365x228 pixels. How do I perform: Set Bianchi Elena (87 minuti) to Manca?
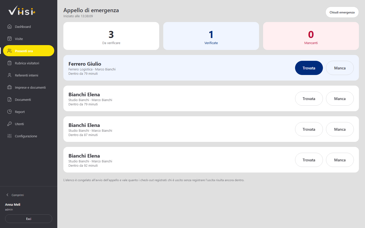click(x=340, y=129)
